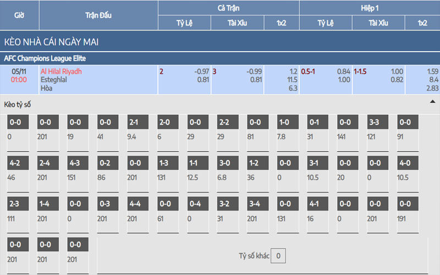
Task: Click the Esteghlal team name
Action: [x=53, y=79]
